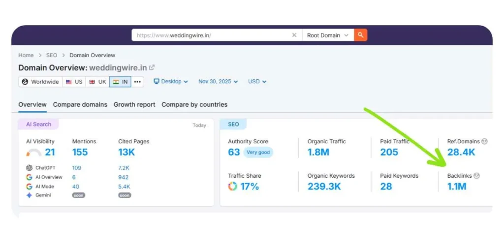
Task: Open the Nov 30, 2025 date picker
Action: point(218,82)
